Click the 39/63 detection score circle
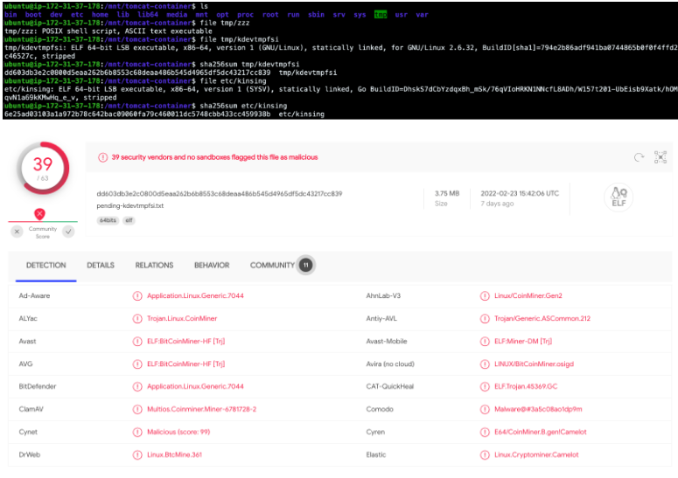The image size is (678, 478). pos(42,169)
